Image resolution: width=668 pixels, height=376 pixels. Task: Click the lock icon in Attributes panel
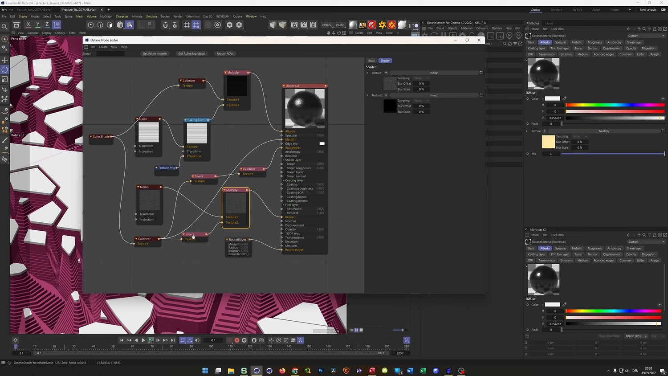[x=654, y=29]
